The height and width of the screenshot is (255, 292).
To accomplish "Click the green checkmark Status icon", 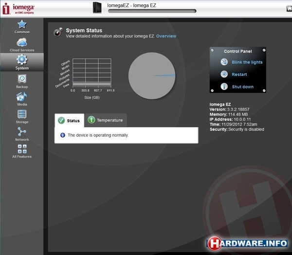I will 61,120.
